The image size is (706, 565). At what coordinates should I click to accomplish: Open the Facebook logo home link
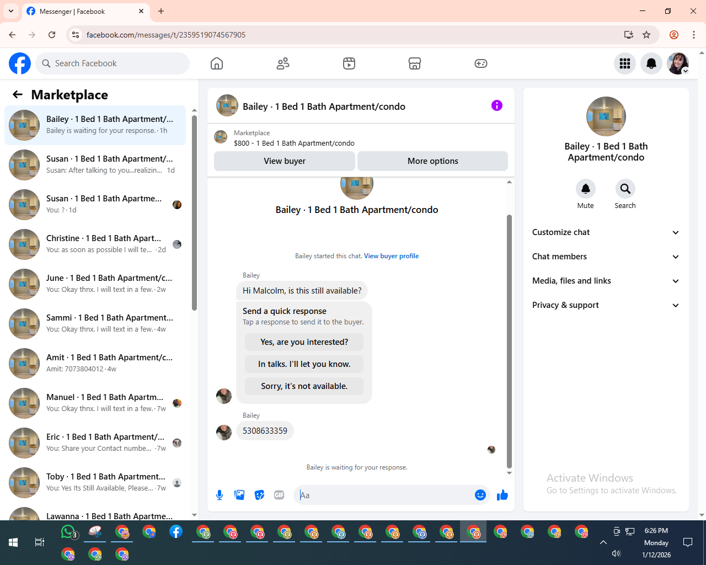tap(20, 63)
